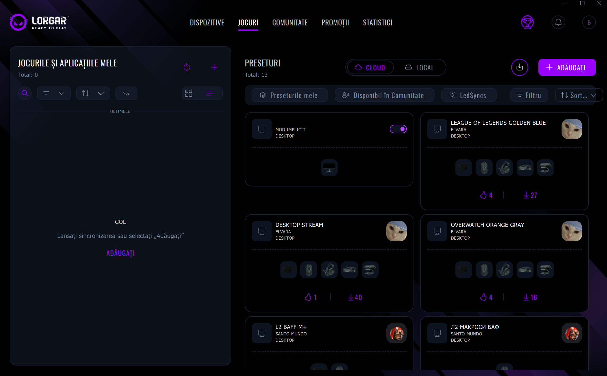Open the notifications bell

click(x=558, y=22)
